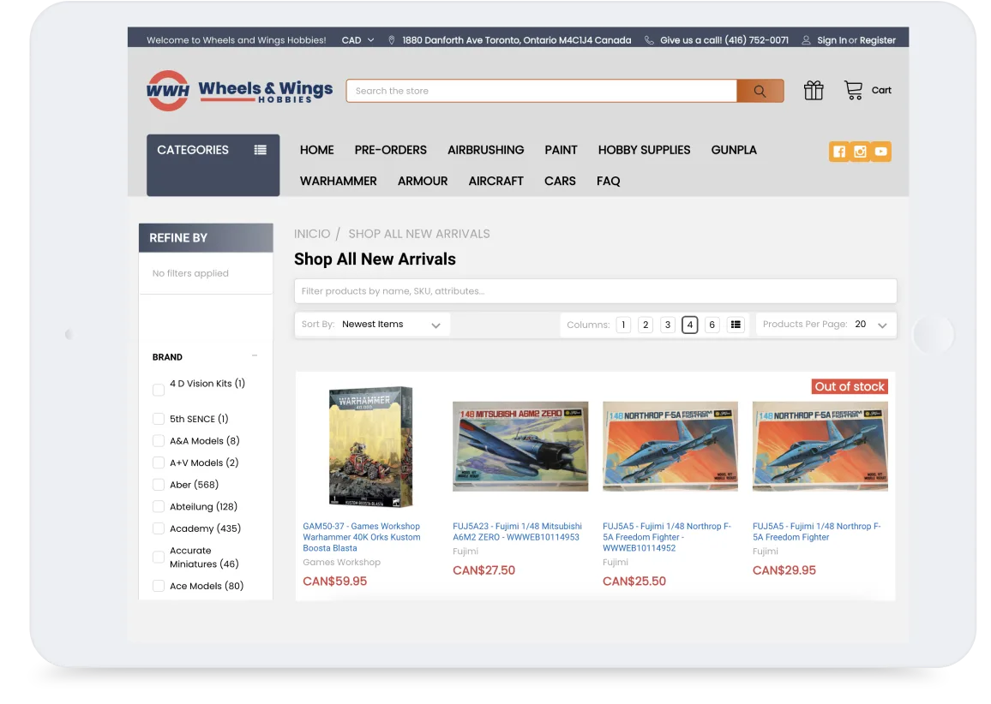Open HOBBY SUPPLIES menu
Image resolution: width=991 pixels, height=704 pixels.
pos(644,150)
